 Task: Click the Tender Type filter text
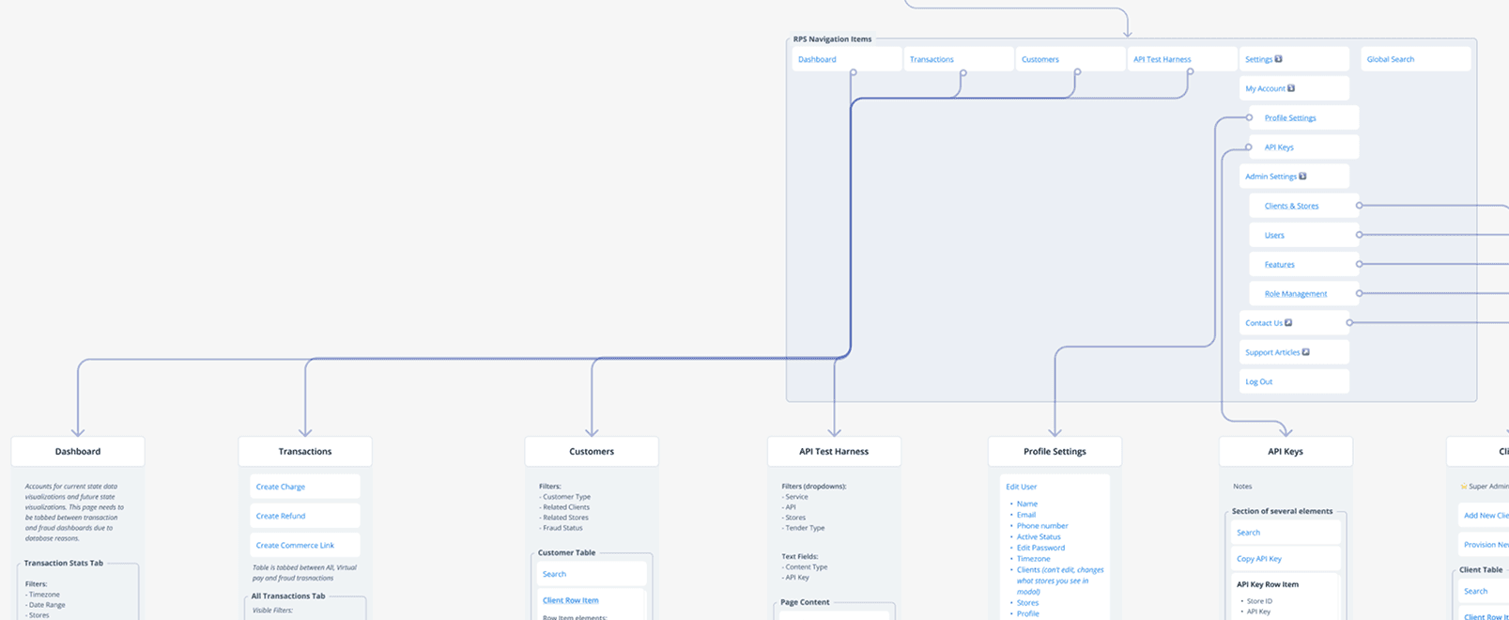click(805, 528)
